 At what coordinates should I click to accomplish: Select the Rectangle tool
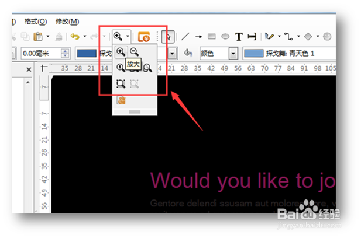(212, 37)
